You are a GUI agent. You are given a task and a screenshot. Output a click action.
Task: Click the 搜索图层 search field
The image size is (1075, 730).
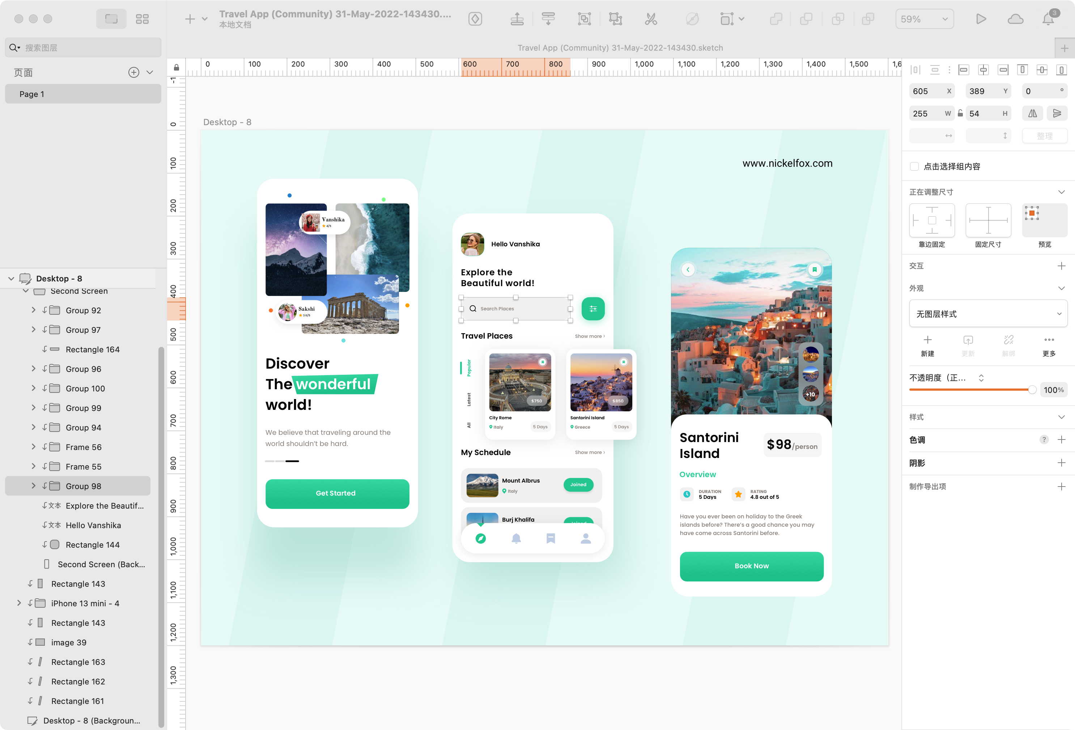tap(83, 47)
